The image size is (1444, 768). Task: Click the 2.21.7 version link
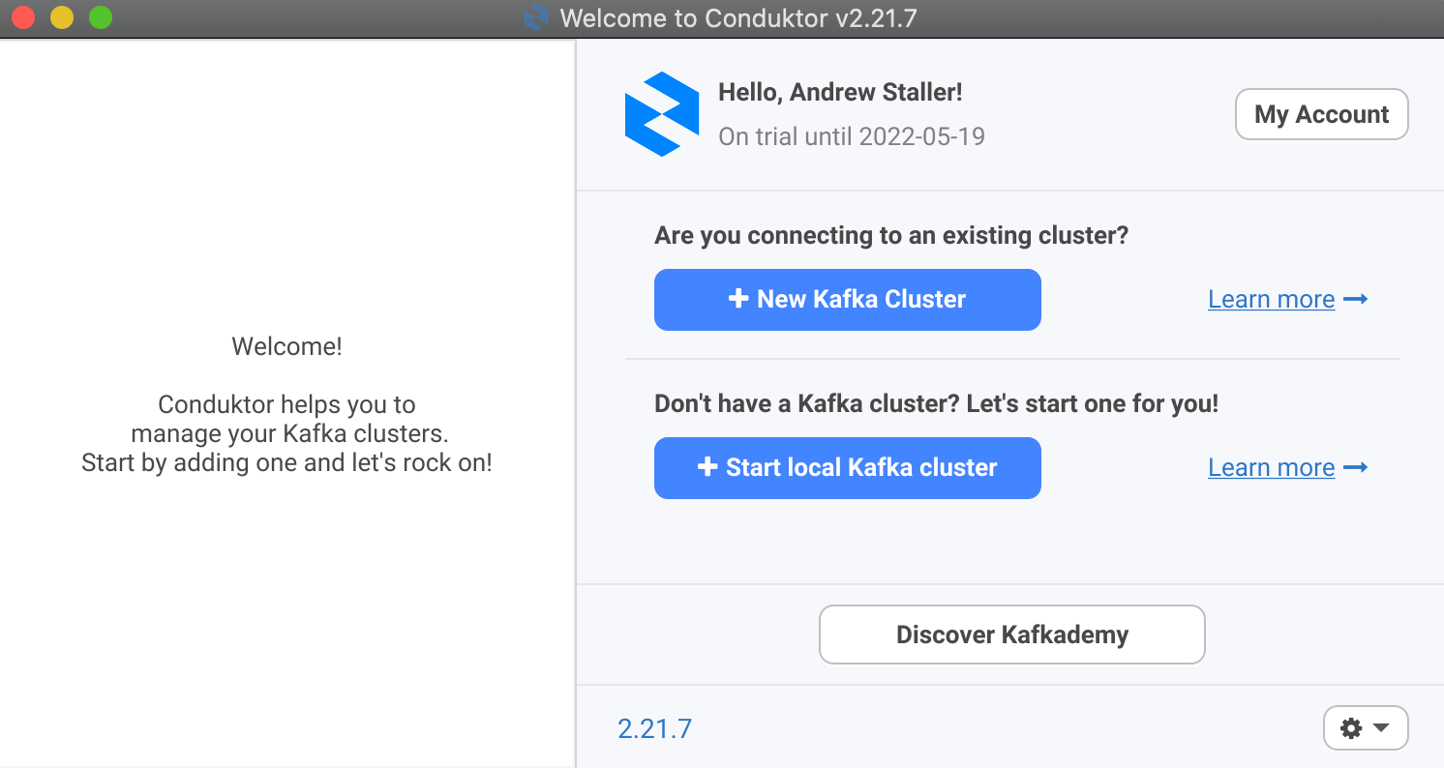pyautogui.click(x=655, y=727)
